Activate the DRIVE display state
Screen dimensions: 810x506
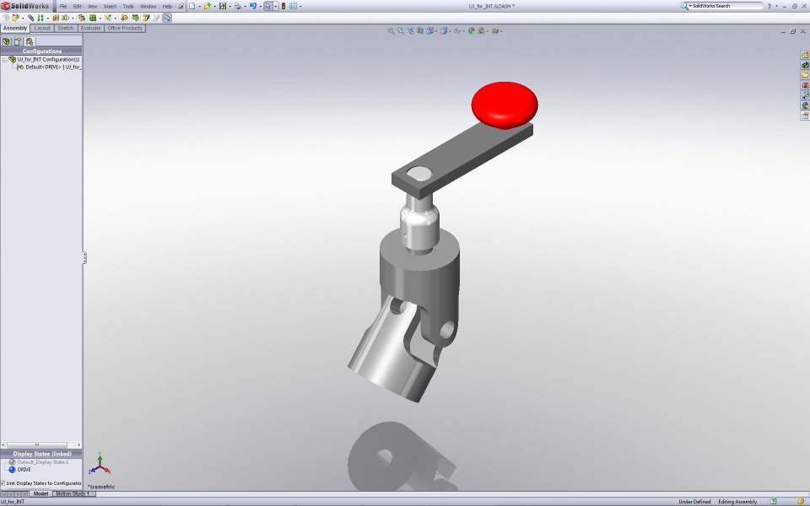[x=24, y=470]
